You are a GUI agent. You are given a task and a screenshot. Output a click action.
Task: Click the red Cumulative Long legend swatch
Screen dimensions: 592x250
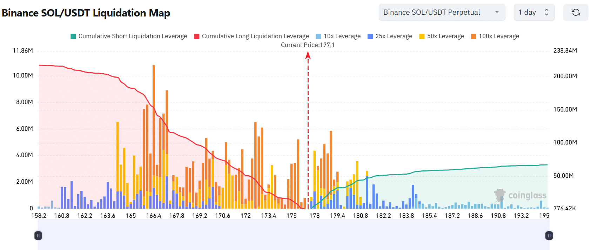[197, 36]
